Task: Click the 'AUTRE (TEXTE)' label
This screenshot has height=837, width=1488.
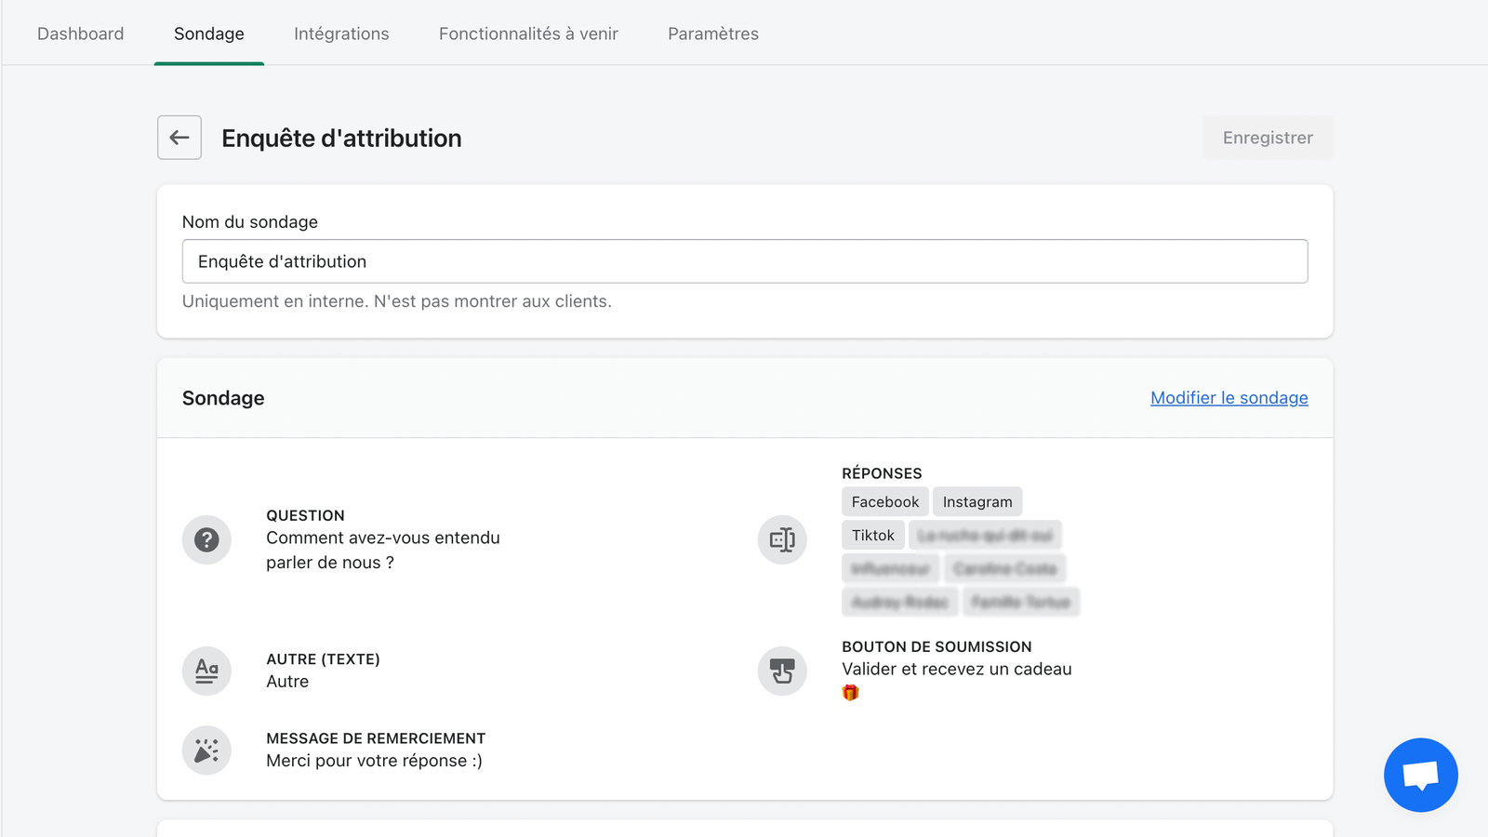Action: click(323, 659)
